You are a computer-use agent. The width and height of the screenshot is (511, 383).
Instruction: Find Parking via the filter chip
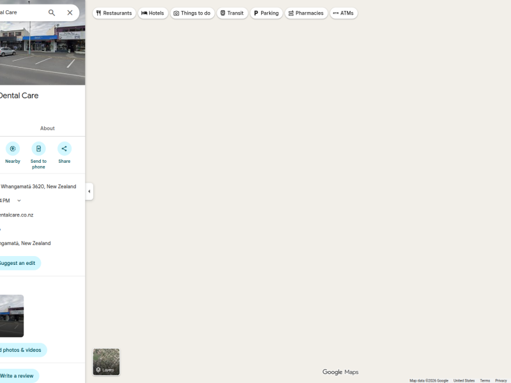(x=266, y=13)
